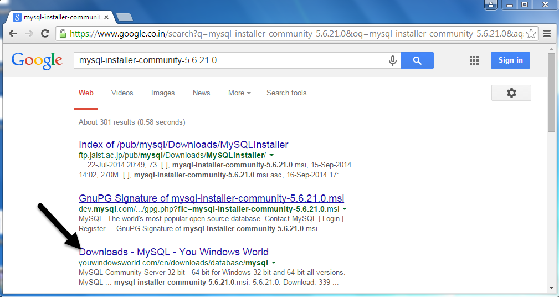Screen dimensions: 559x297
Task: Open the search settings gear button
Action: click(511, 93)
